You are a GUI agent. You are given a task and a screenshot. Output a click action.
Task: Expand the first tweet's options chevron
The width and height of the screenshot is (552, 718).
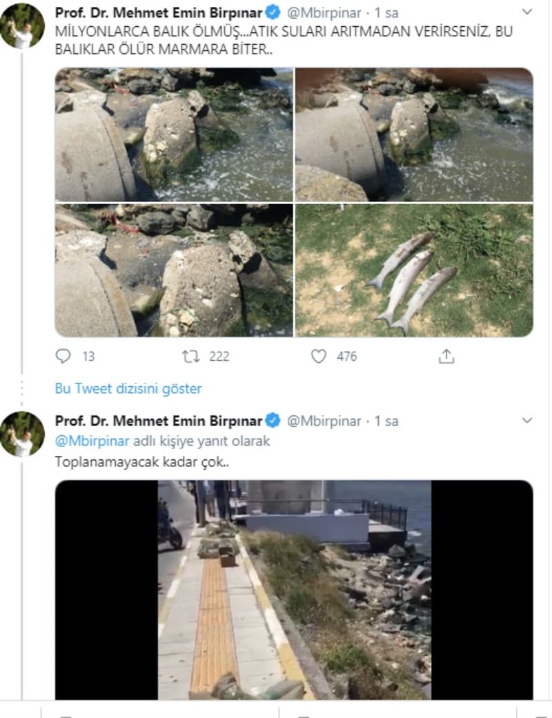pos(527,12)
